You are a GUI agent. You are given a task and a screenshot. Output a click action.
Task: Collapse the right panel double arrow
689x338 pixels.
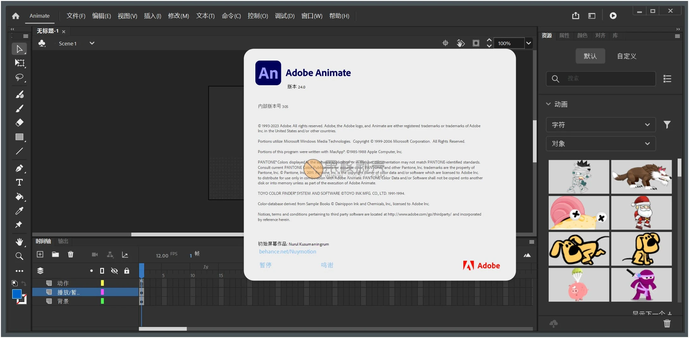click(678, 29)
